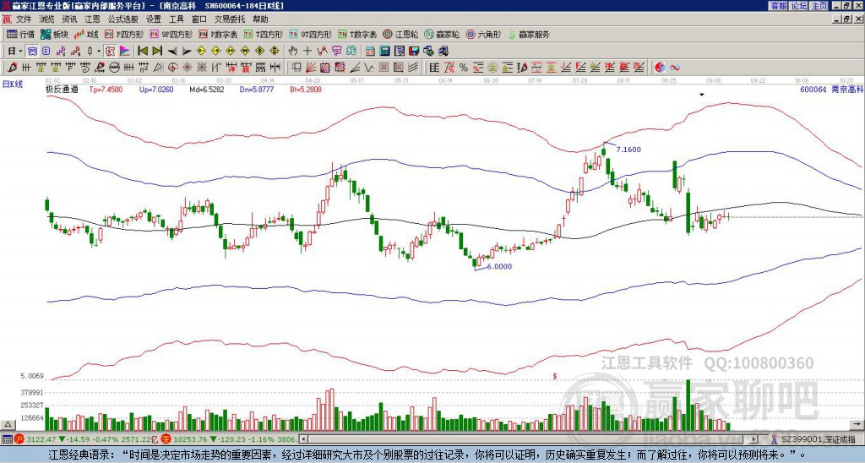This screenshot has height=463, width=865.
Task: Open the 江恩 menu
Action: [92, 19]
